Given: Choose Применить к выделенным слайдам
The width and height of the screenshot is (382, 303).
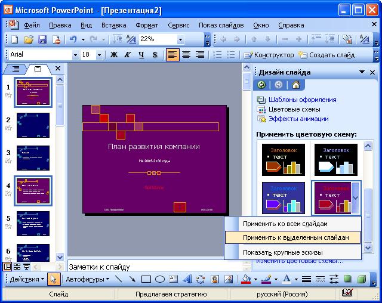Looking at the screenshot, I should (x=293, y=237).
